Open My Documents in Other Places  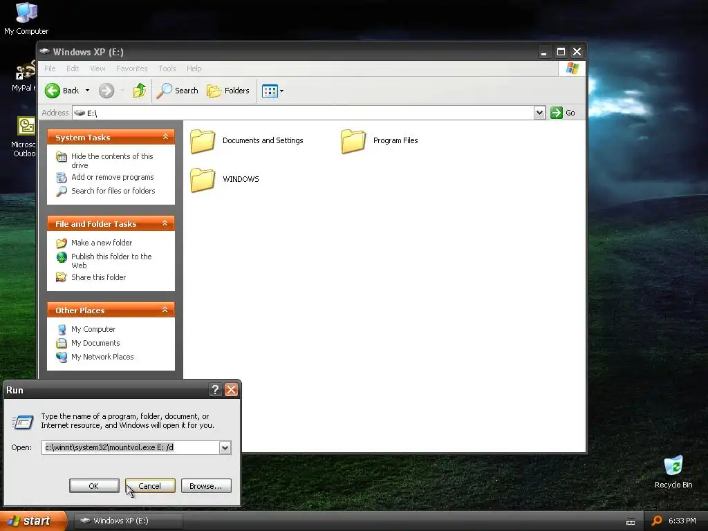(x=95, y=343)
